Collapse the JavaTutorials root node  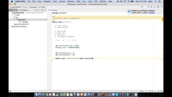click(x=10, y=13)
